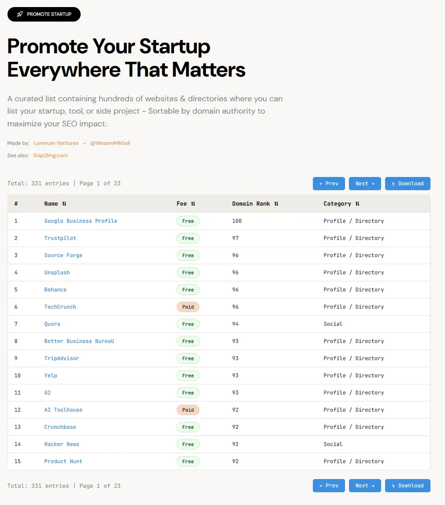Open the Product Hunt listing link
445x505 pixels.
coord(63,461)
